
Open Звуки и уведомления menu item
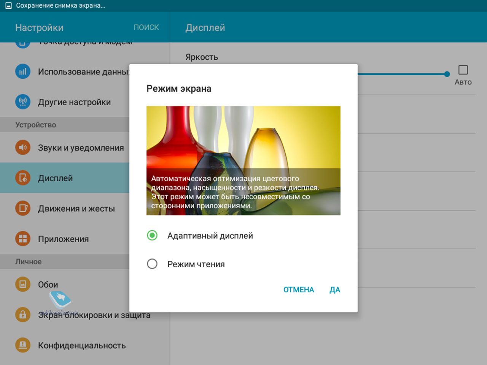(x=81, y=148)
